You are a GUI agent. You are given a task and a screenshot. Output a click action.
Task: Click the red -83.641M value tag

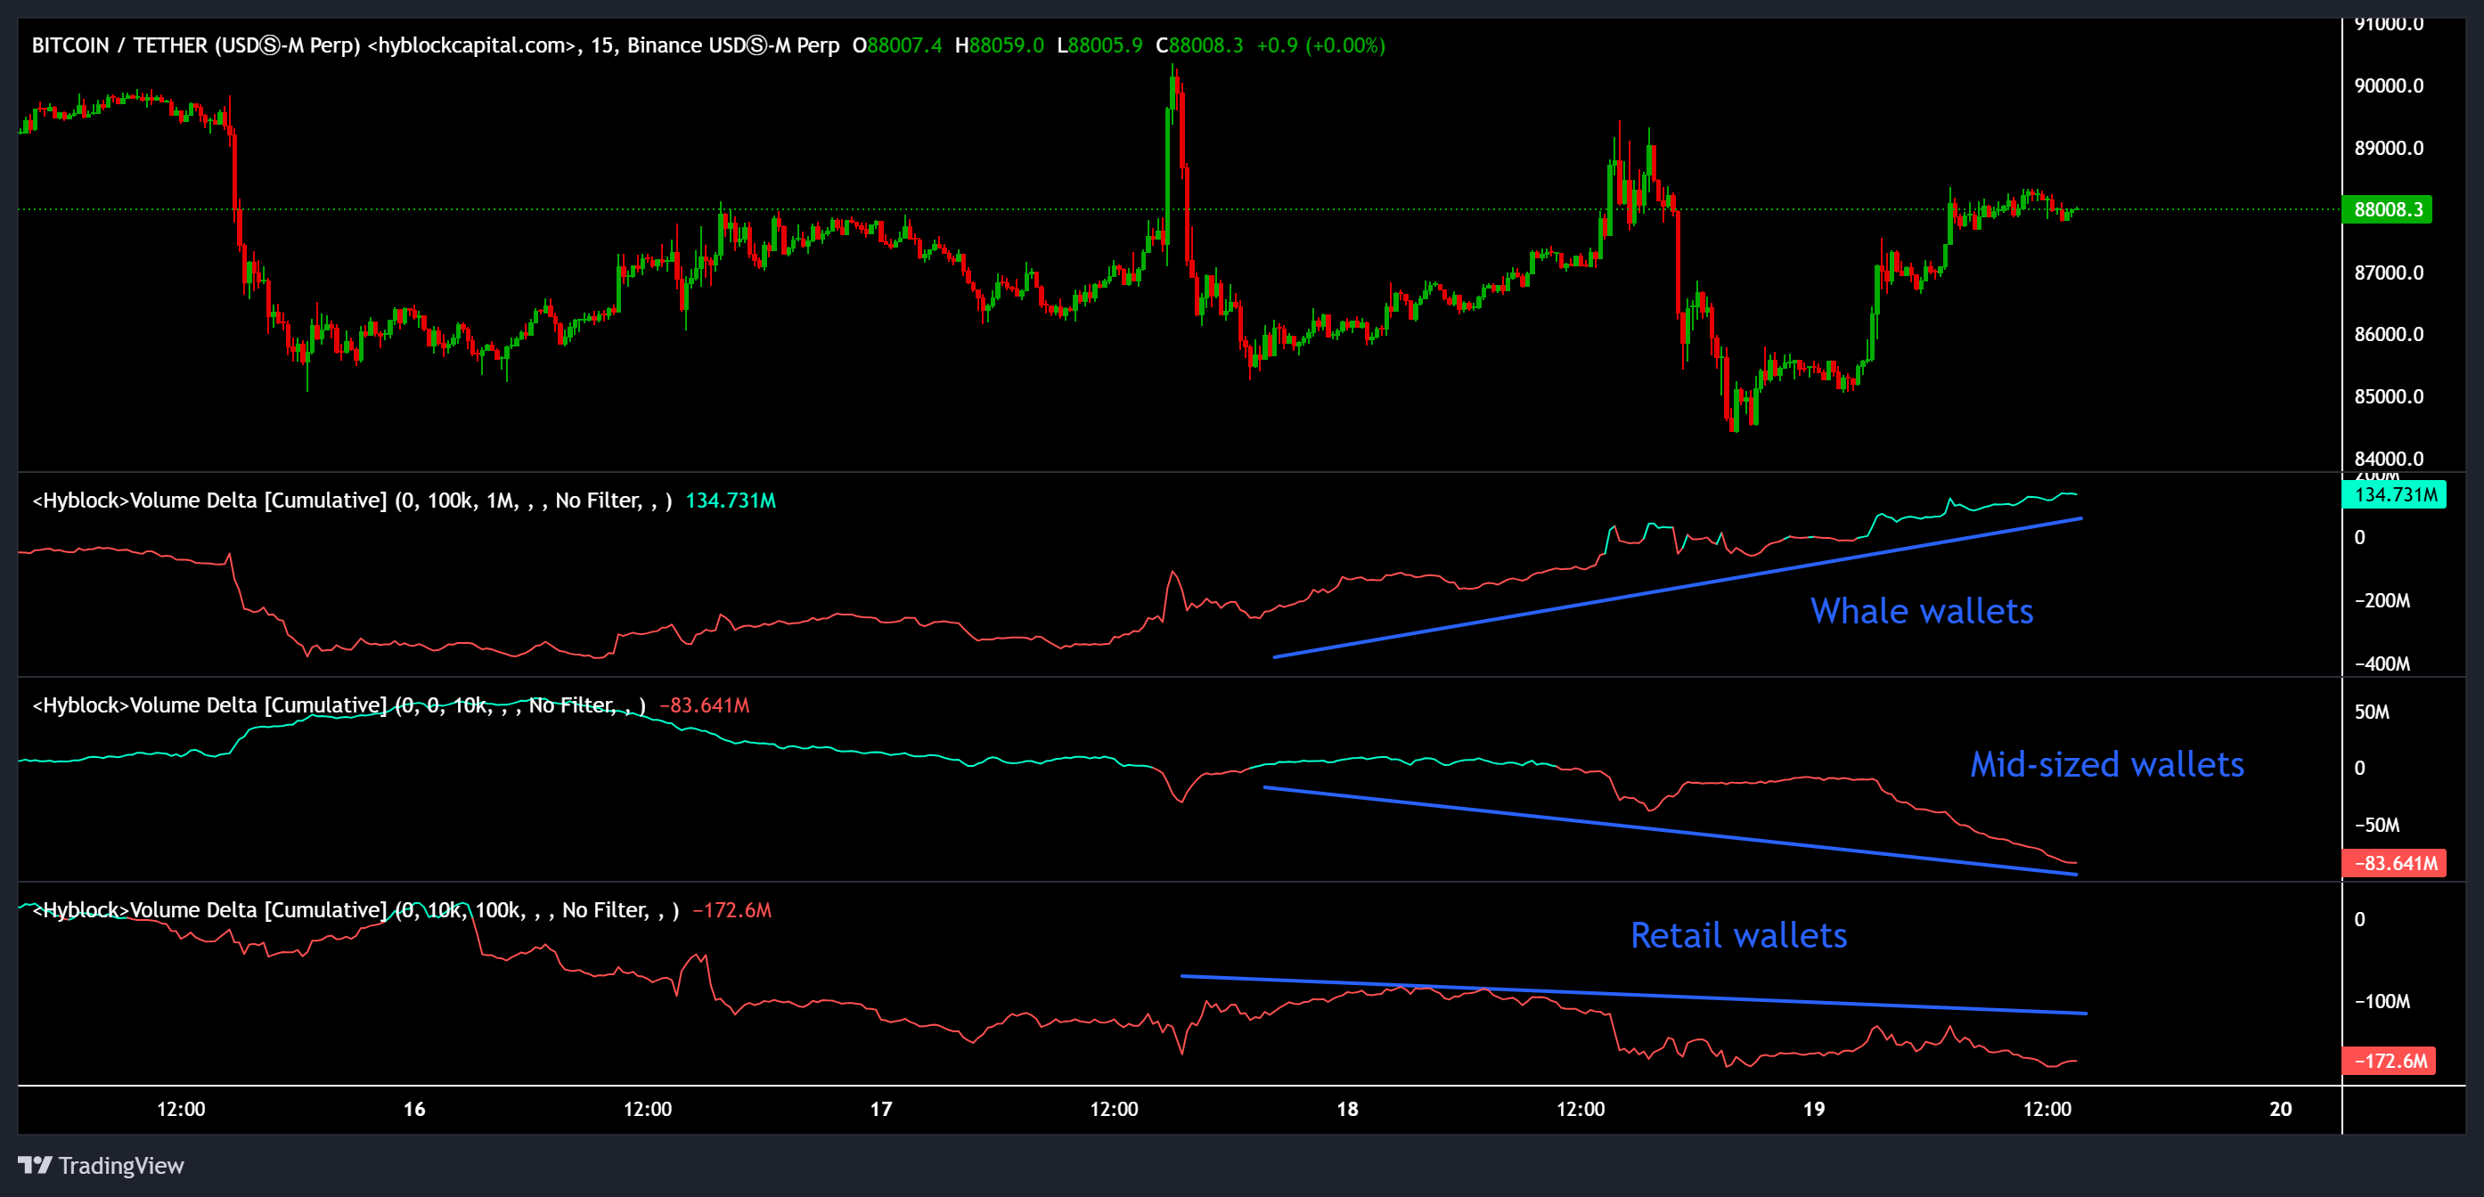pyautogui.click(x=2393, y=863)
